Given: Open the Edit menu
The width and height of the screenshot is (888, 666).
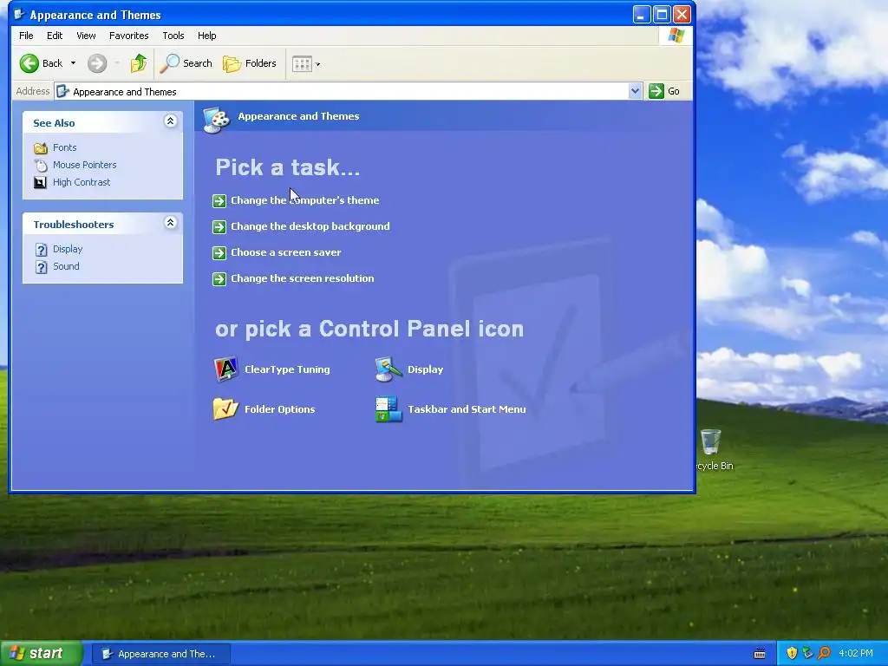Looking at the screenshot, I should tap(55, 36).
